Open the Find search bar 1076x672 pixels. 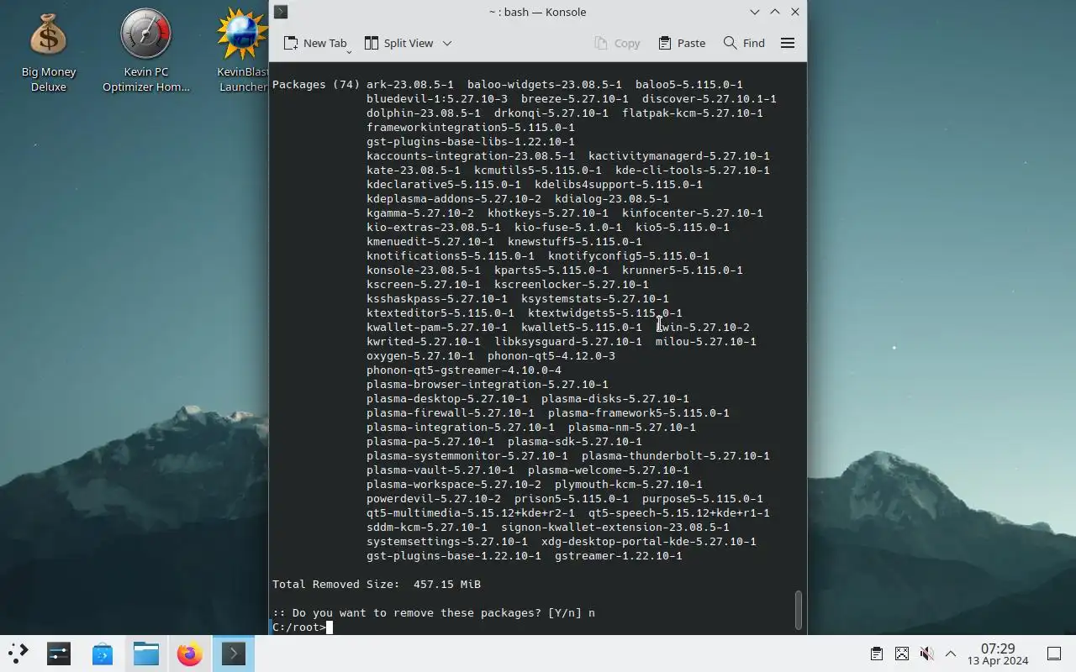coord(744,43)
